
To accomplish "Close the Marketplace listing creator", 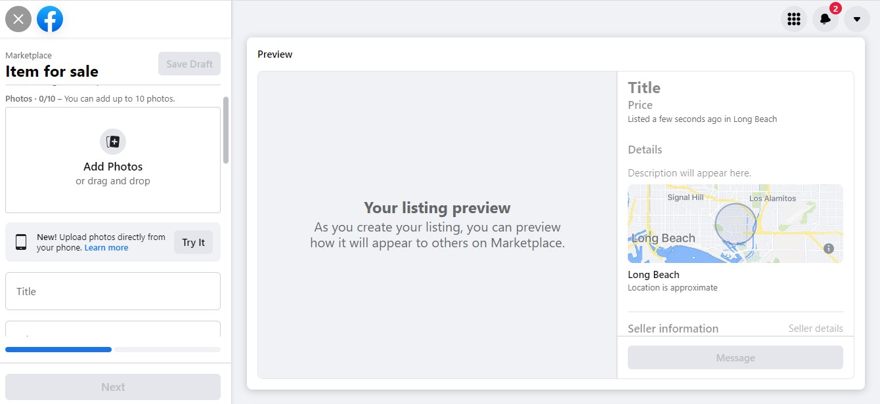I will pos(18,19).
